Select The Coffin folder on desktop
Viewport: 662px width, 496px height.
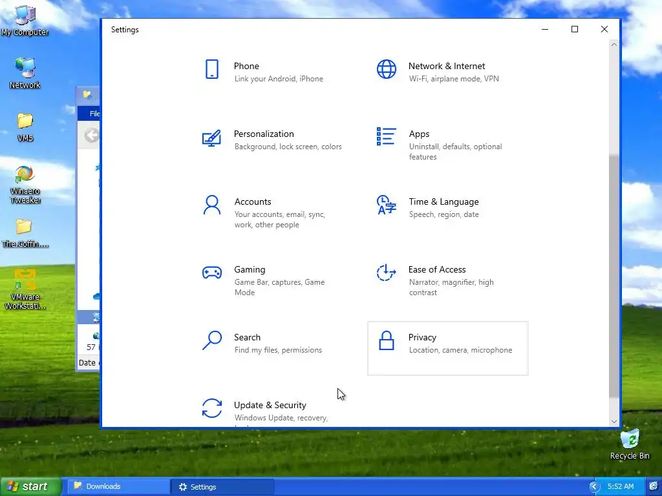point(25,233)
